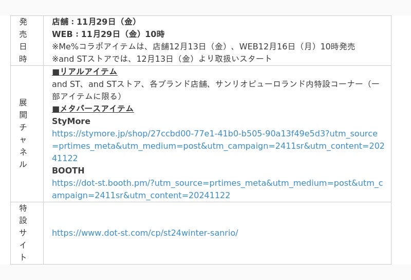Click the ■メタバースアイテム heading
Screen dimensions: 411x280
pos(92,109)
